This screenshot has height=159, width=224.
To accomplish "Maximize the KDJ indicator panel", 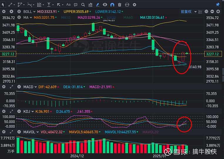I will tap(11, 112).
